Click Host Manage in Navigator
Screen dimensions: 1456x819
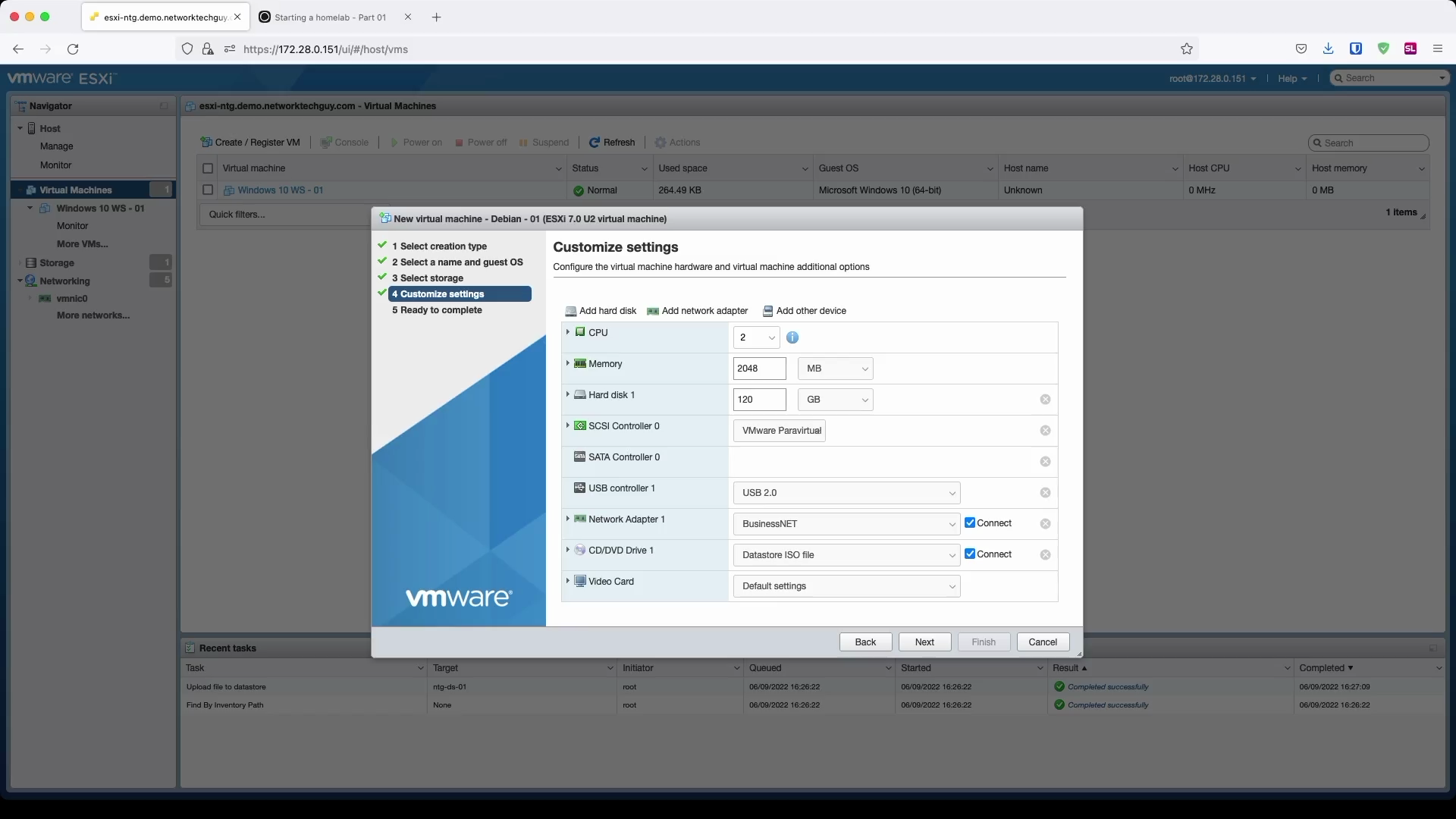pyautogui.click(x=57, y=146)
